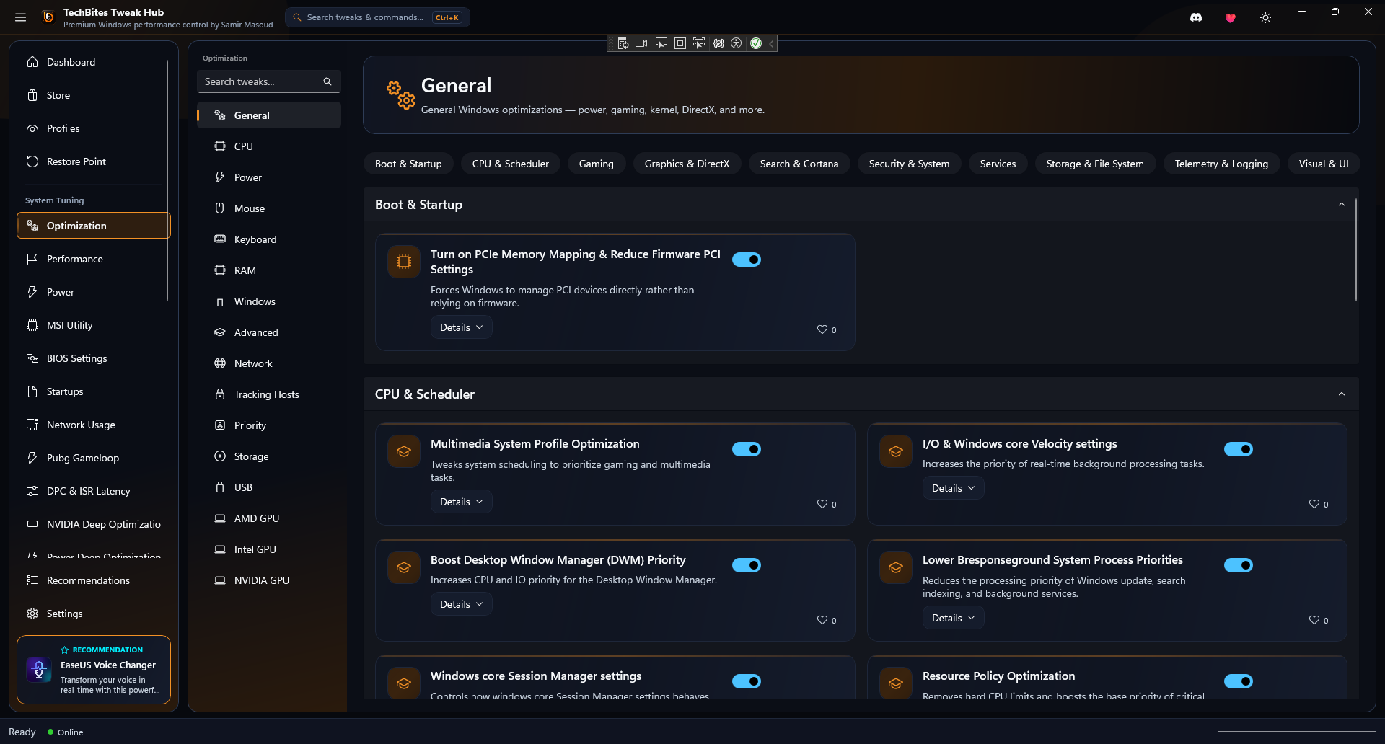Click the Network globe icon
1385x744 pixels.
220,363
